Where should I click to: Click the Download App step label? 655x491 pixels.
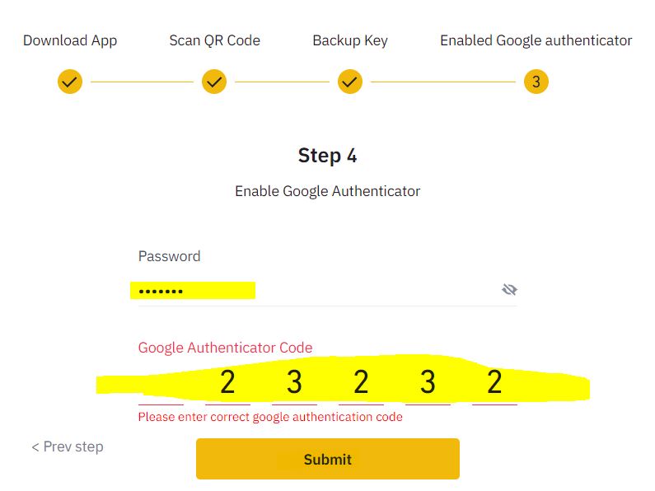click(x=70, y=40)
